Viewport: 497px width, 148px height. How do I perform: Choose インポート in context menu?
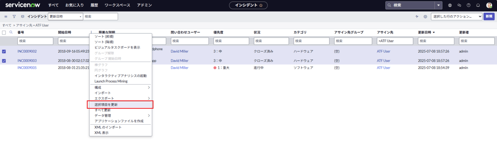click(121, 93)
